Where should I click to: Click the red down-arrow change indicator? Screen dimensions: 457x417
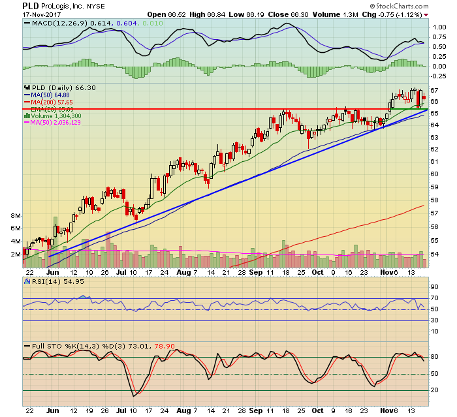click(426, 15)
